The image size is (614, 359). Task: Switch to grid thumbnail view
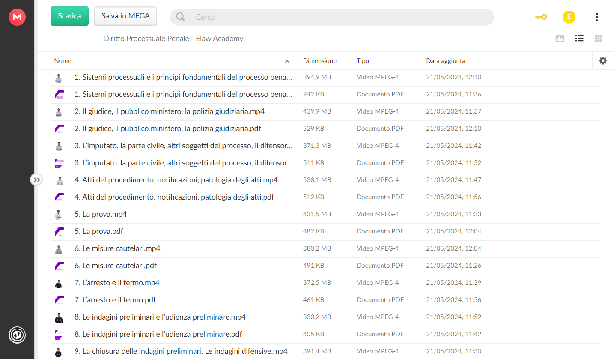(x=599, y=39)
